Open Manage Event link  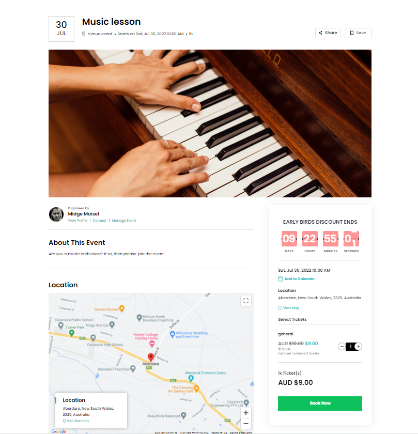(123, 221)
